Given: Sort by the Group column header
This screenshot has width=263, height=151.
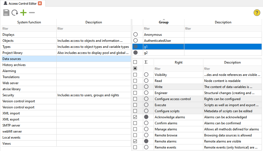Looking at the screenshot, I should (x=164, y=22).
